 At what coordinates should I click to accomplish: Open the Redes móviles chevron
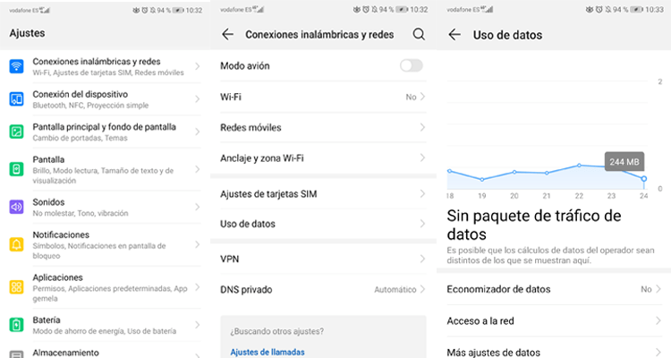[x=422, y=127]
